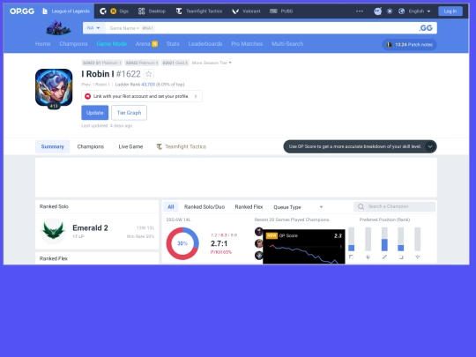Expand the More Season Tier dropdown
The image size is (476, 357).
tap(212, 63)
